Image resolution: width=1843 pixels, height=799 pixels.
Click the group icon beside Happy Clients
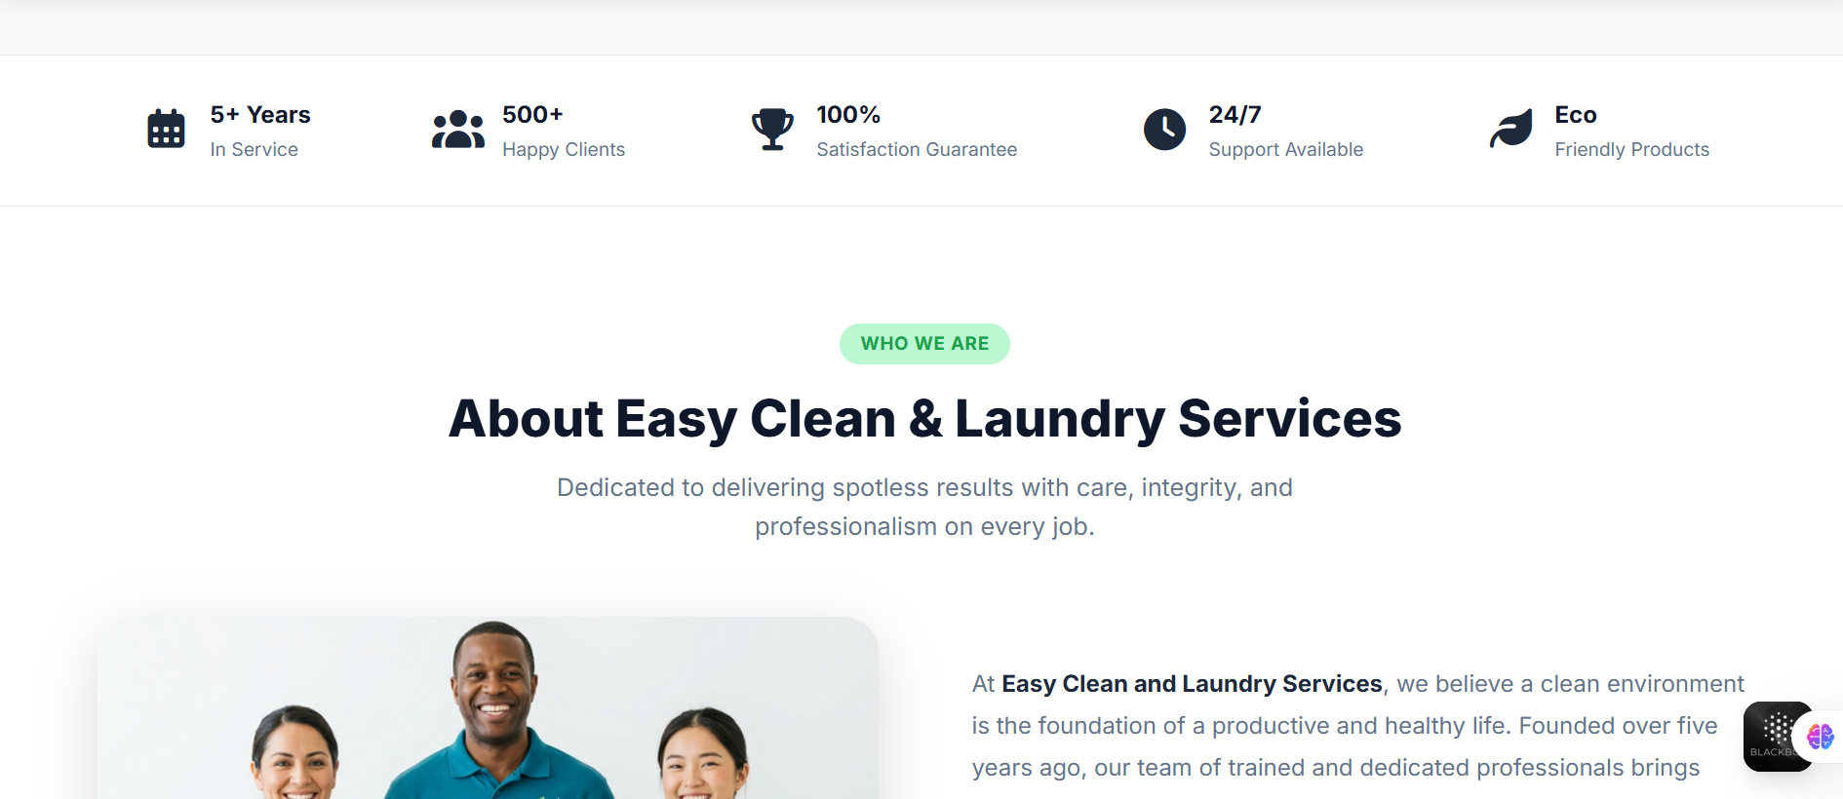point(458,129)
